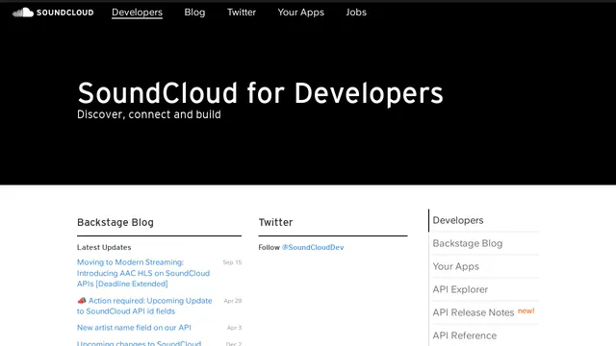Click the 'Apr 29' post date
The width and height of the screenshot is (616, 346).
pos(233,301)
